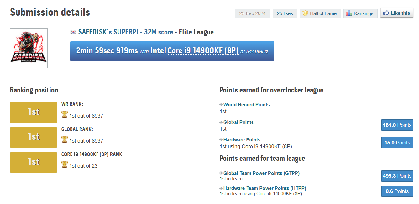This screenshot has width=419, height=204.
Task: Click the trophy icon beside WR rank
Action: coord(65,115)
